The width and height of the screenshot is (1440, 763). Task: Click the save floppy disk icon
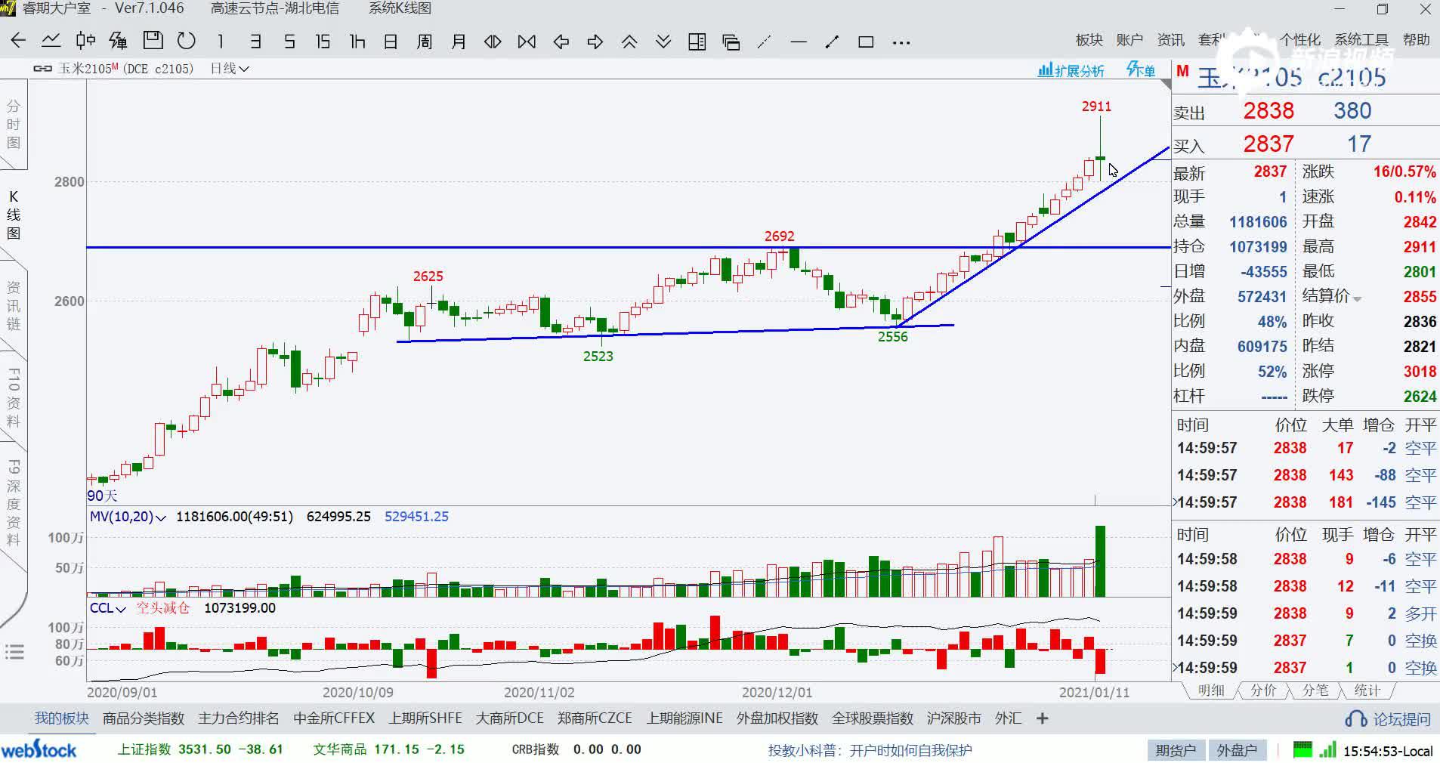pos(153,41)
